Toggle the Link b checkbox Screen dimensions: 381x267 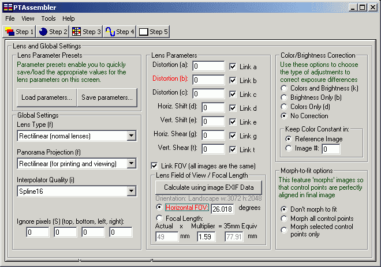coord(233,80)
